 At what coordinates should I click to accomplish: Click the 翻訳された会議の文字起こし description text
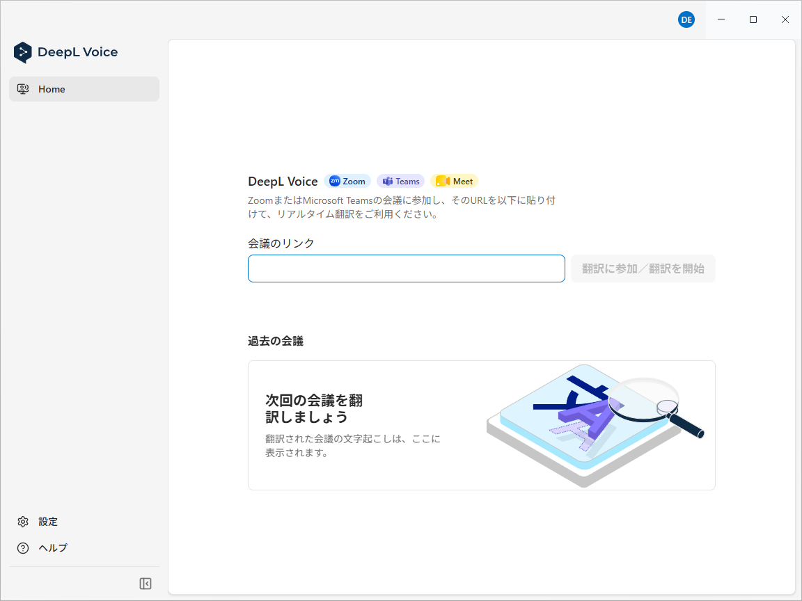[352, 446]
